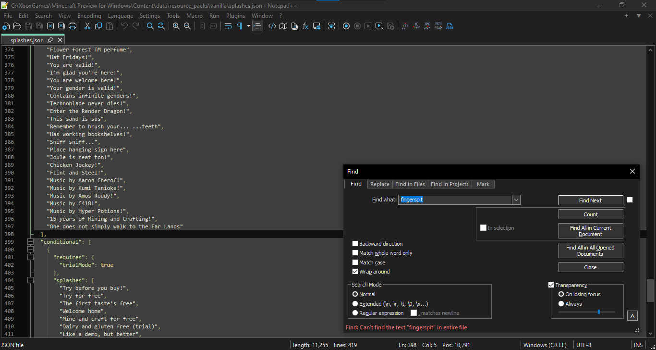
Task: Collapse fold at line 399 conditional
Action: point(31,242)
